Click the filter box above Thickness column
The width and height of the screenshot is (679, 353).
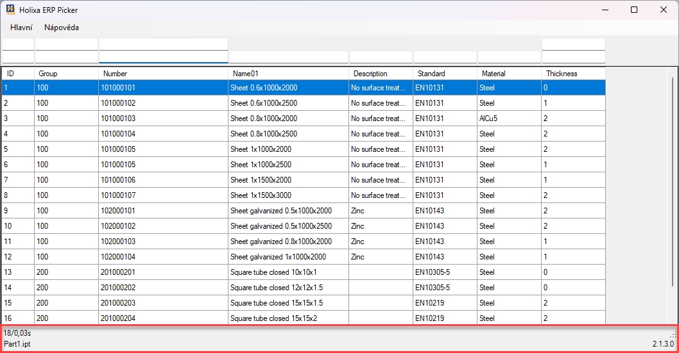pyautogui.click(x=573, y=57)
